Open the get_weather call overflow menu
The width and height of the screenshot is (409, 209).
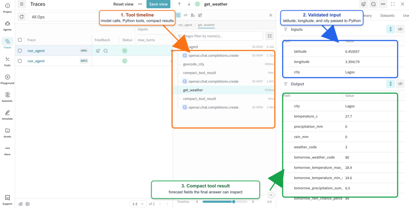(x=383, y=4)
